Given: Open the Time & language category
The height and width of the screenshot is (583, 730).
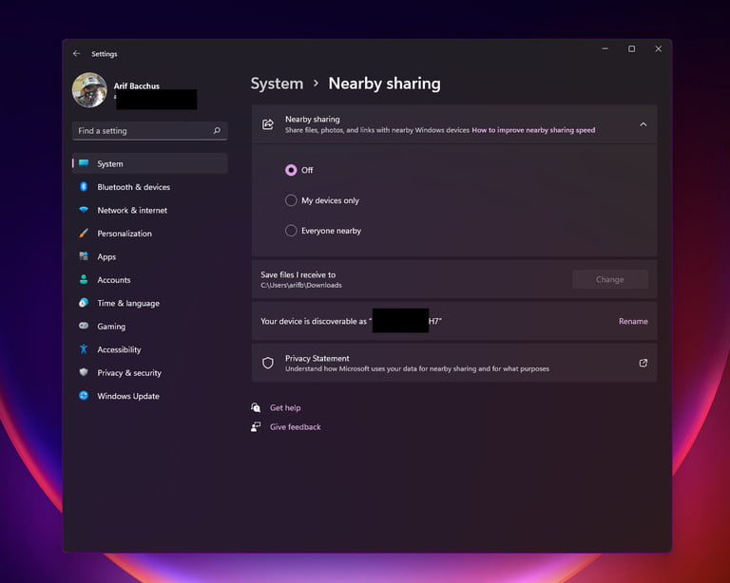Looking at the screenshot, I should (127, 303).
